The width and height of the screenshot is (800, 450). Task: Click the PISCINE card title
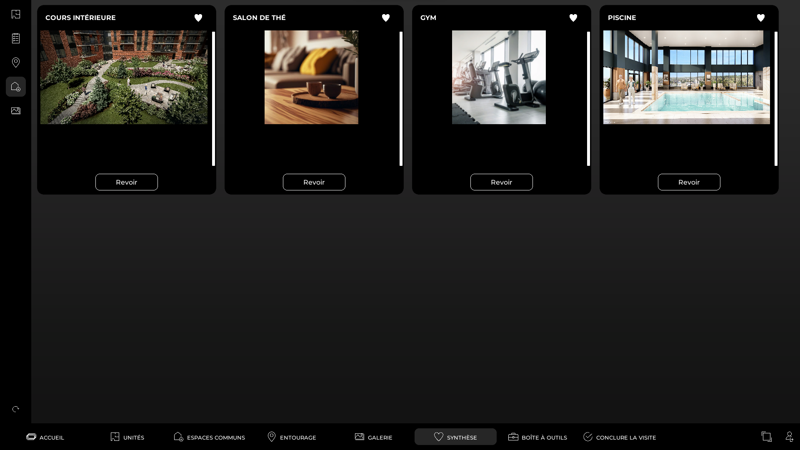click(622, 18)
